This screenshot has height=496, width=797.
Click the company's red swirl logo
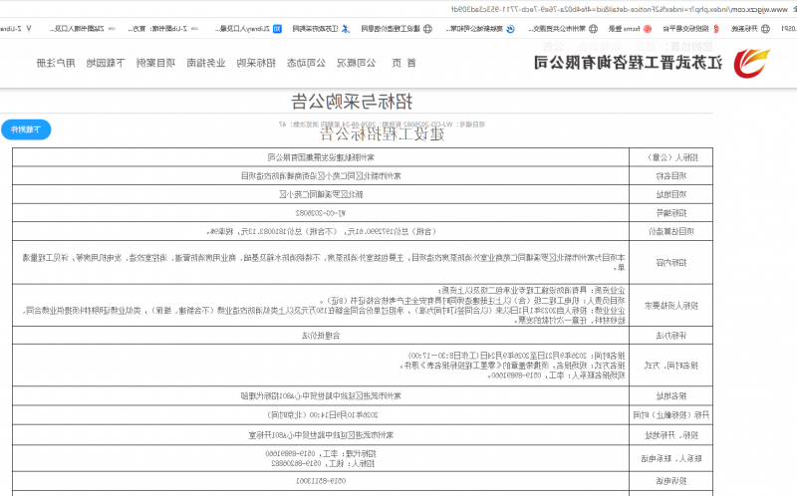(752, 63)
